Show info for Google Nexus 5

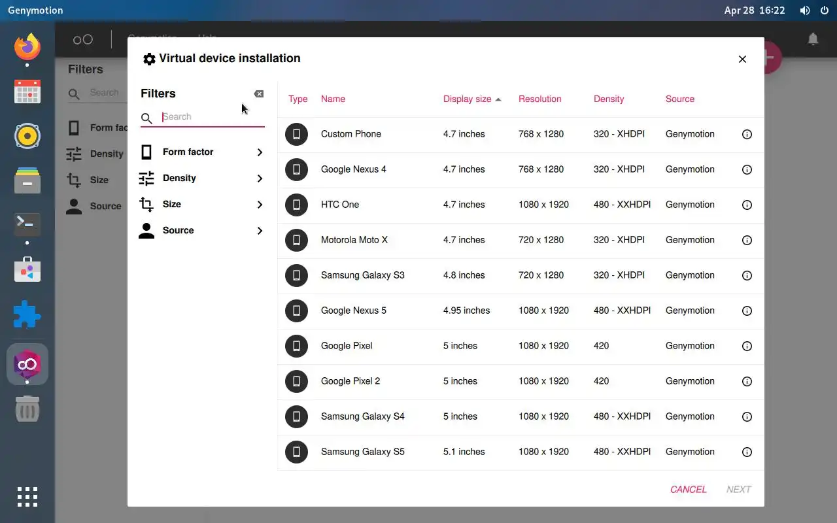pyautogui.click(x=747, y=311)
